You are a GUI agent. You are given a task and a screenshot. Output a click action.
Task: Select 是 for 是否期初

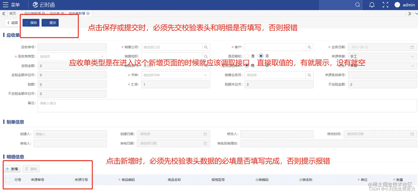[x=247, y=56]
